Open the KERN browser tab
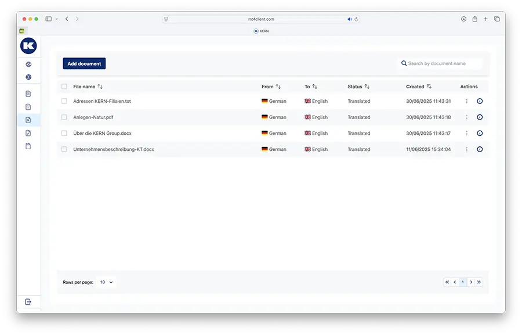 click(x=261, y=31)
